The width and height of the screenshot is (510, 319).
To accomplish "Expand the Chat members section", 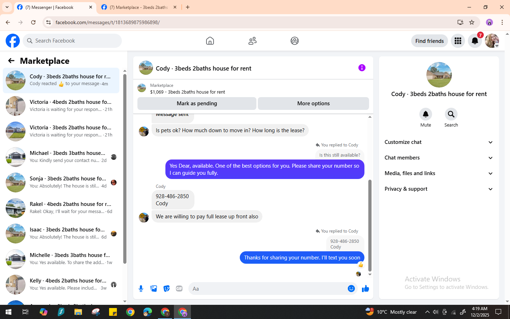I will click(x=439, y=158).
